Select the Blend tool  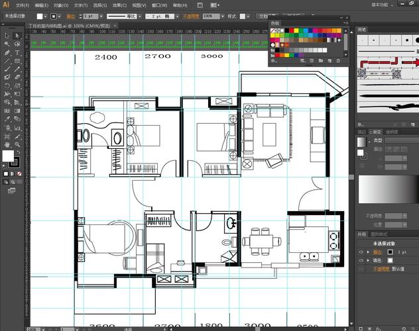pyautogui.click(x=17, y=119)
